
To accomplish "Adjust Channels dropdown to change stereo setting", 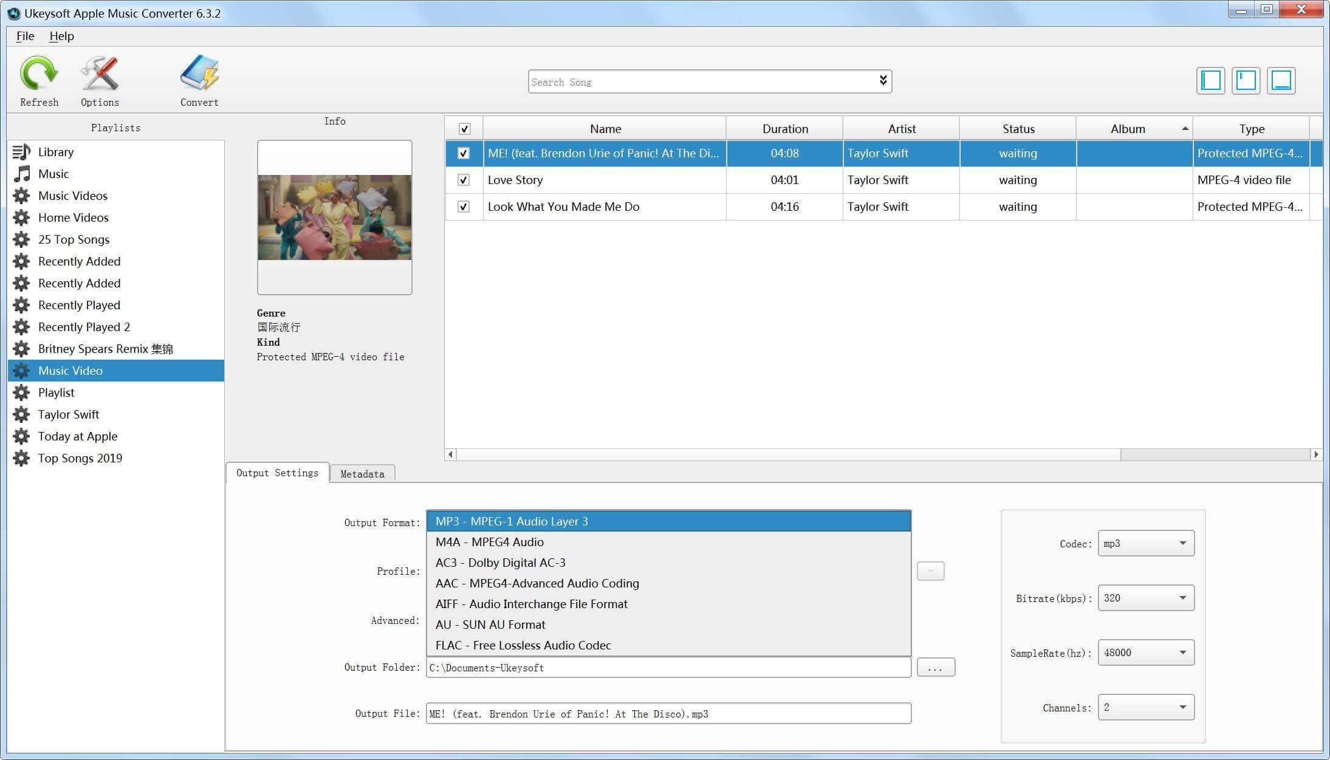I will coord(1145,707).
